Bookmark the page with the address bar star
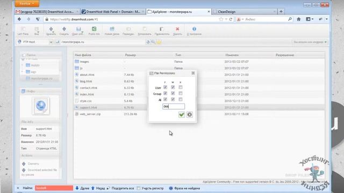This screenshot has height=193, width=344. (221, 19)
